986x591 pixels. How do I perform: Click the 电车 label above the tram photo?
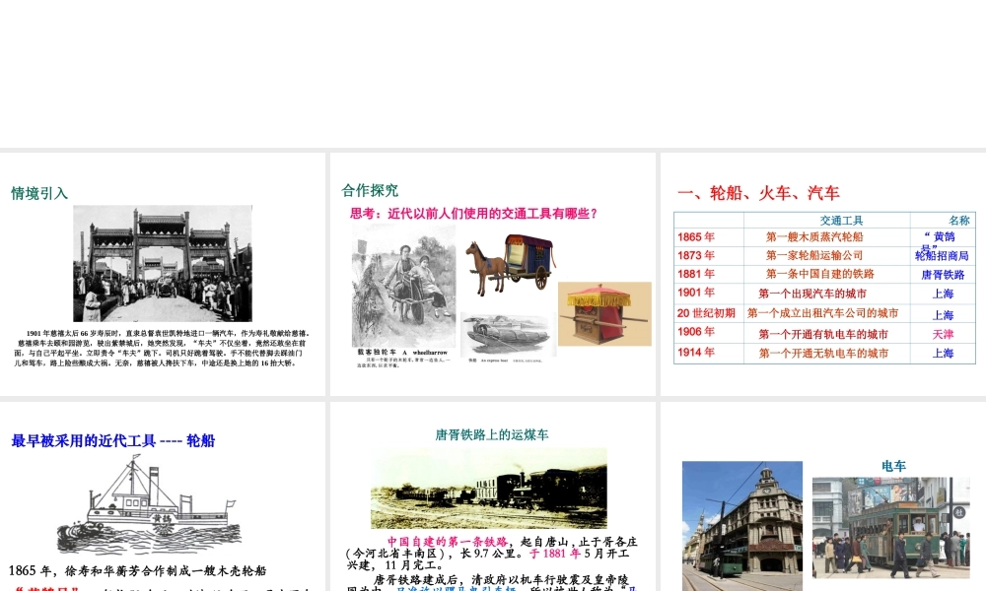tap(893, 466)
